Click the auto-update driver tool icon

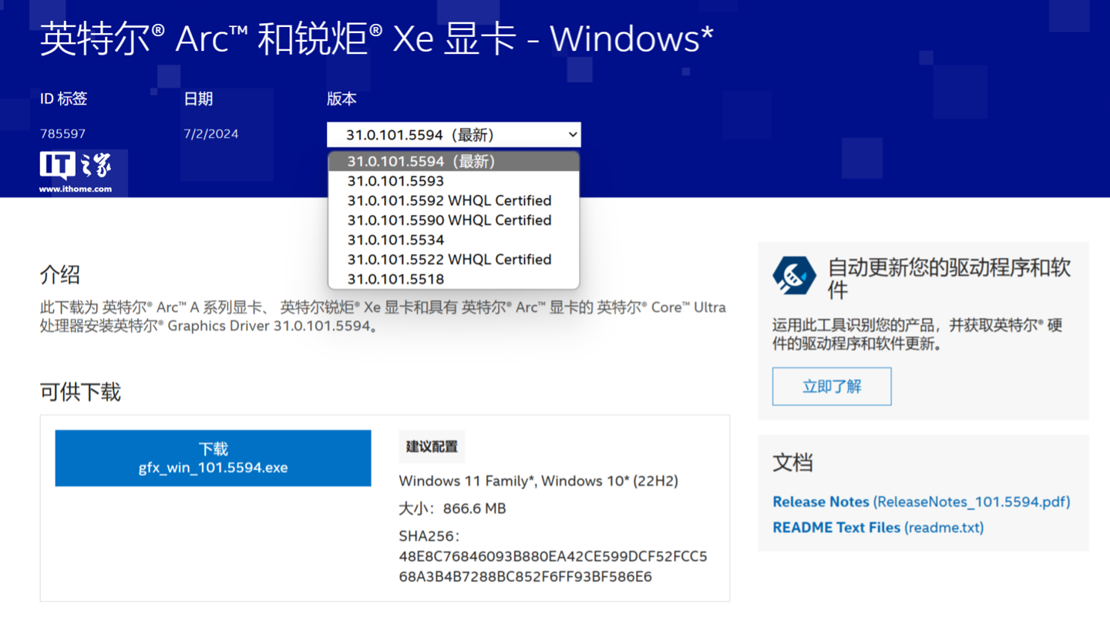pos(794,275)
